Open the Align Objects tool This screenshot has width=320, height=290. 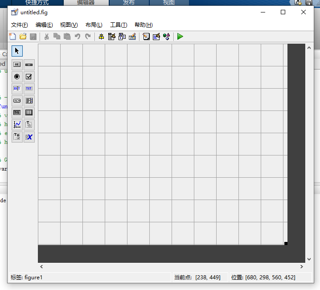point(101,37)
